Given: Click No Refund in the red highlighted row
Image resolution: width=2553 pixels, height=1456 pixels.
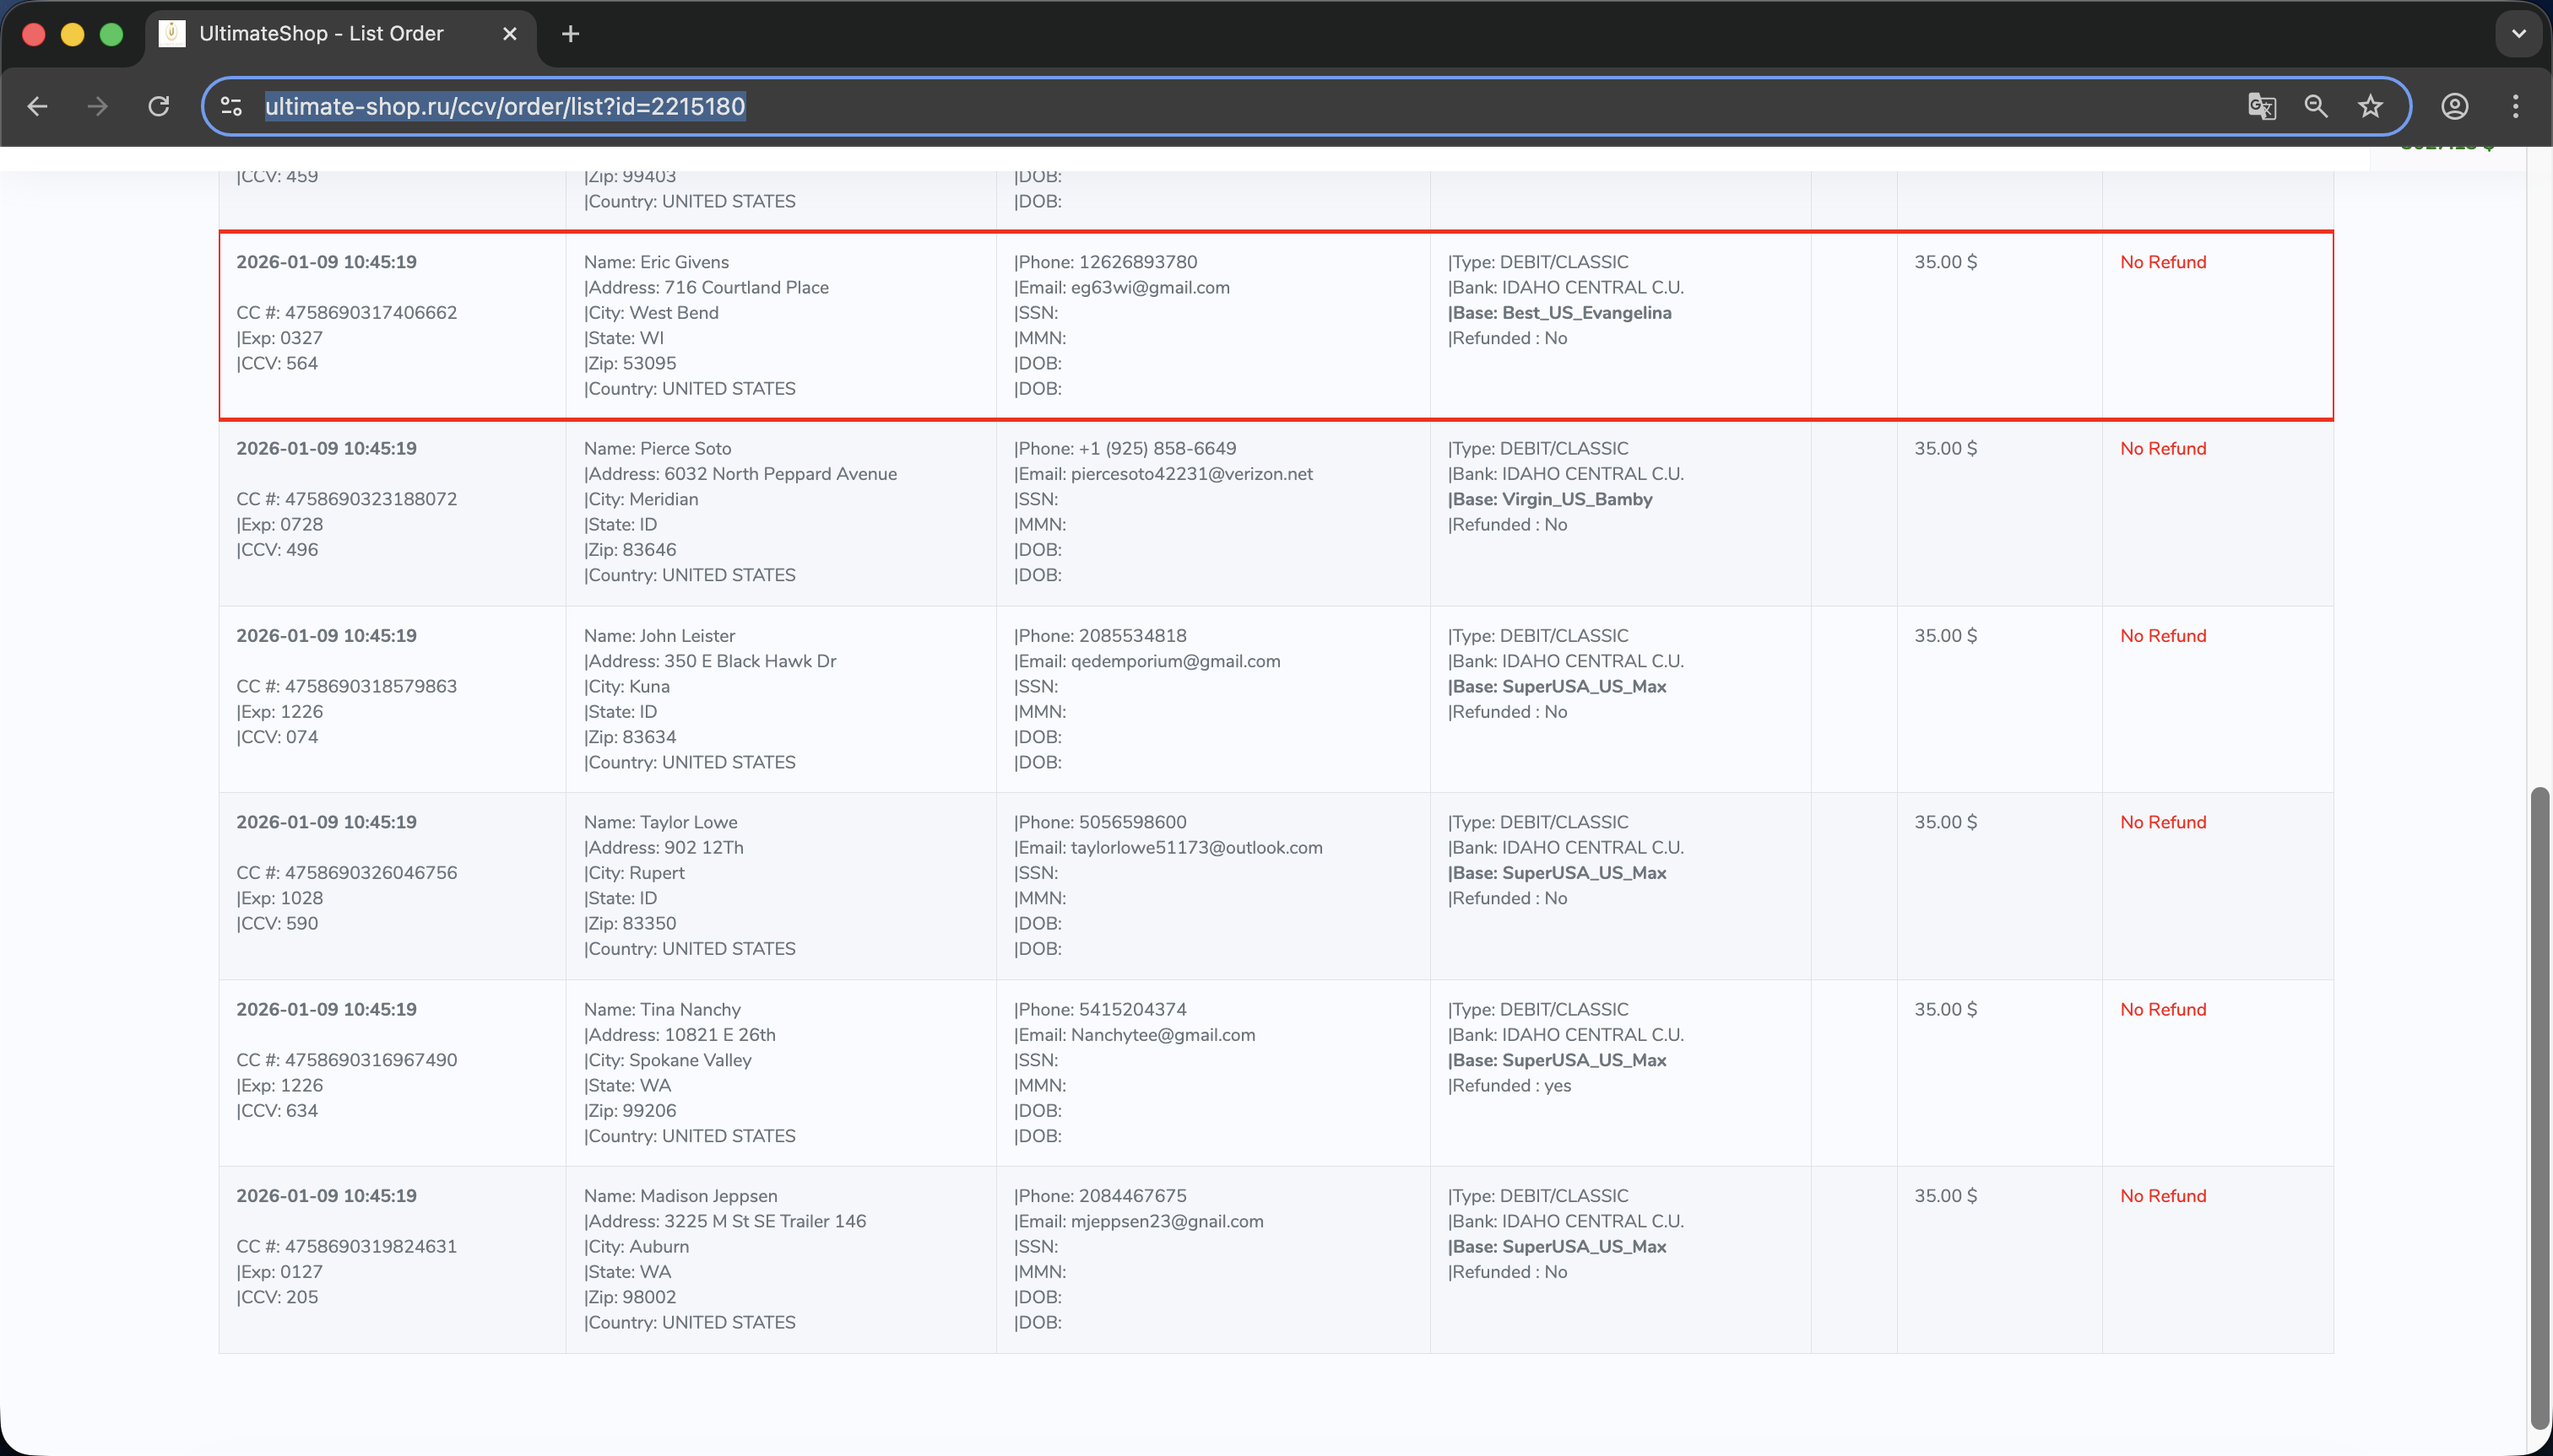Looking at the screenshot, I should 2163,262.
